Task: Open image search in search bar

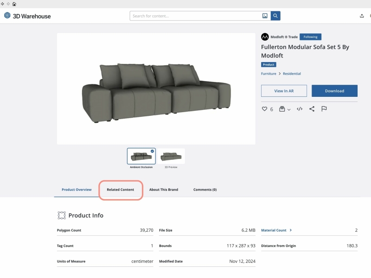Action: point(265,16)
